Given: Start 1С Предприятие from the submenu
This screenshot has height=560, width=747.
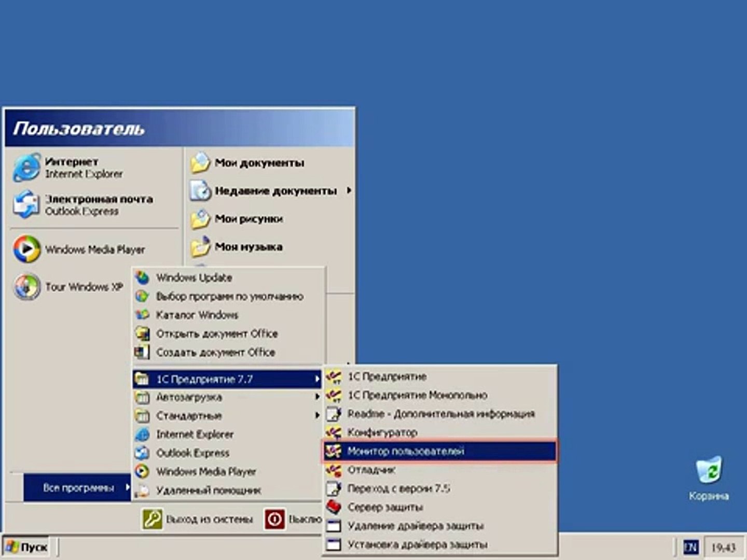Looking at the screenshot, I should point(440,376).
